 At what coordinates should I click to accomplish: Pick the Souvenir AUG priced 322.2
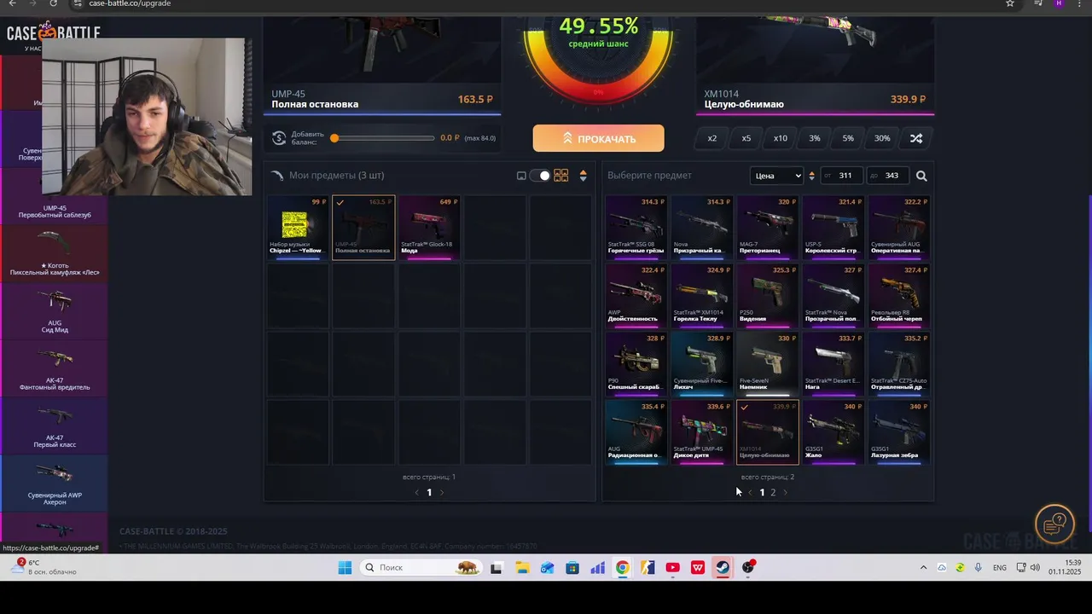tap(899, 228)
